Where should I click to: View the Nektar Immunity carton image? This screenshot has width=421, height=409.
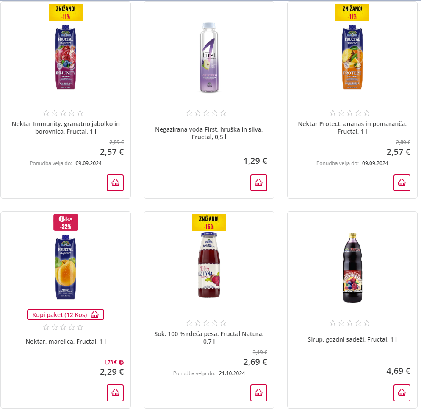pyautogui.click(x=66, y=57)
